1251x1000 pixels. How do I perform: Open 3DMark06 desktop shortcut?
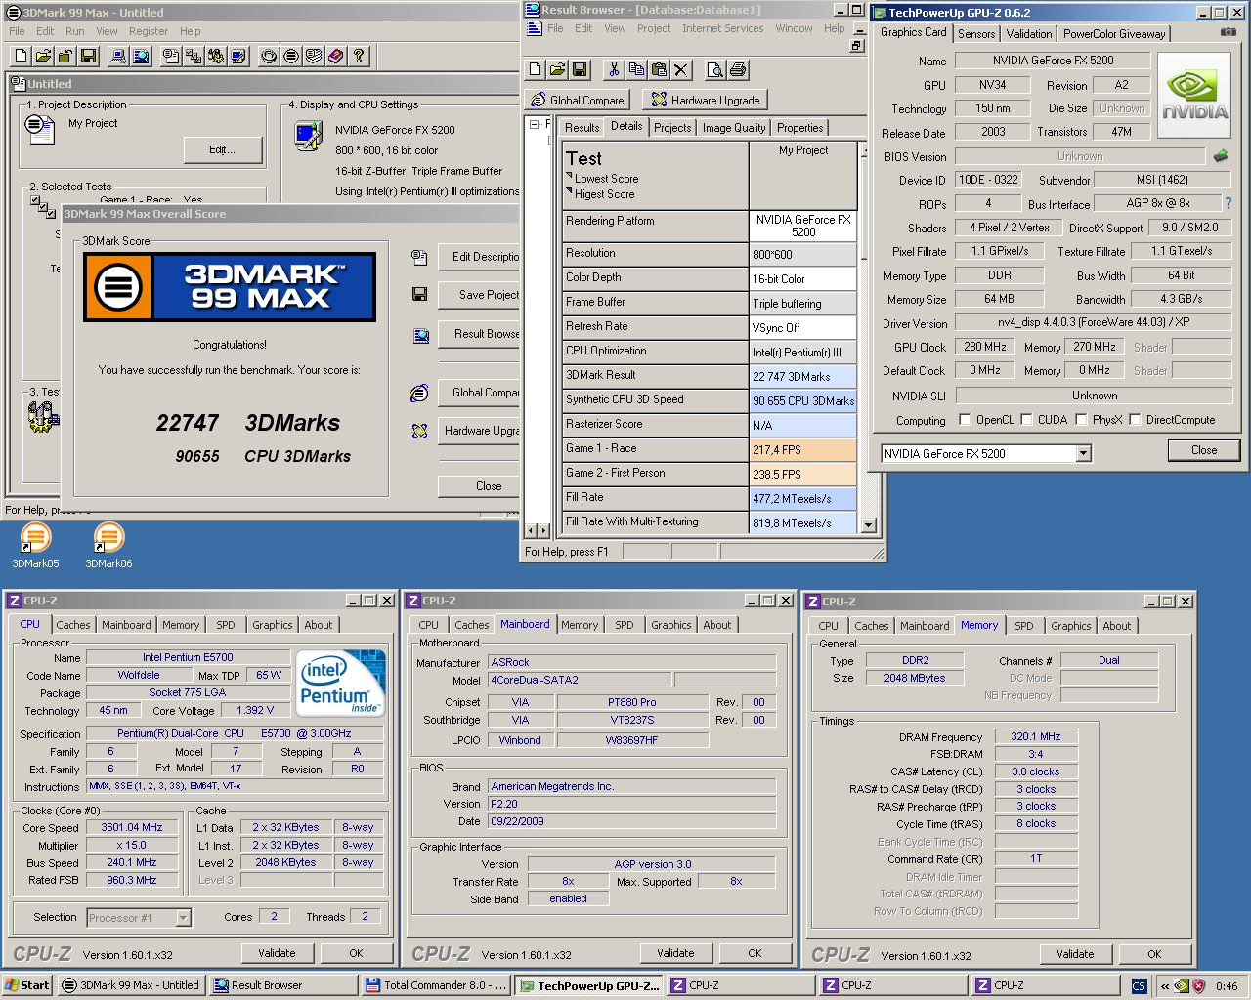[x=108, y=545]
